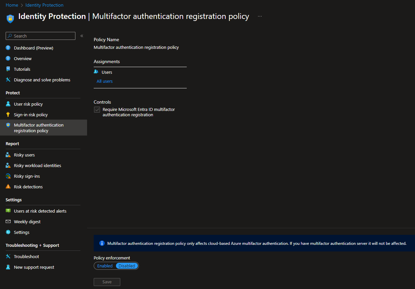Click the Policy enforcement label

click(112, 258)
